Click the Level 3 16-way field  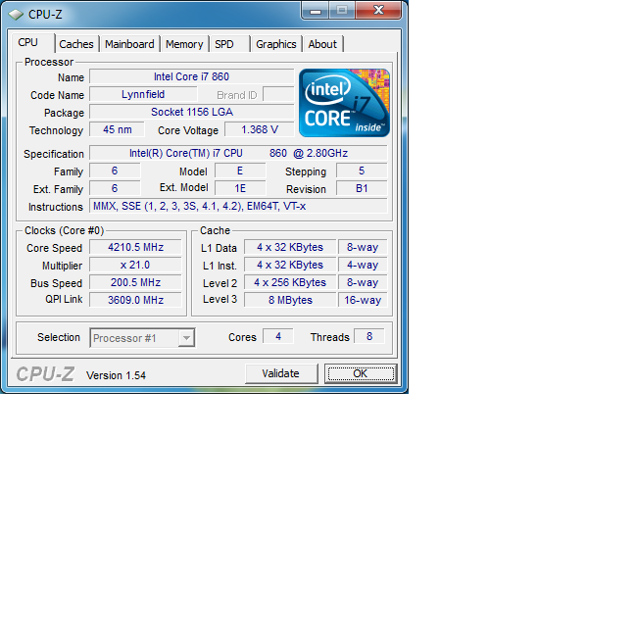tap(363, 300)
